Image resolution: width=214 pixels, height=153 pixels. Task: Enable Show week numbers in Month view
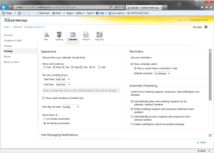[44, 98]
